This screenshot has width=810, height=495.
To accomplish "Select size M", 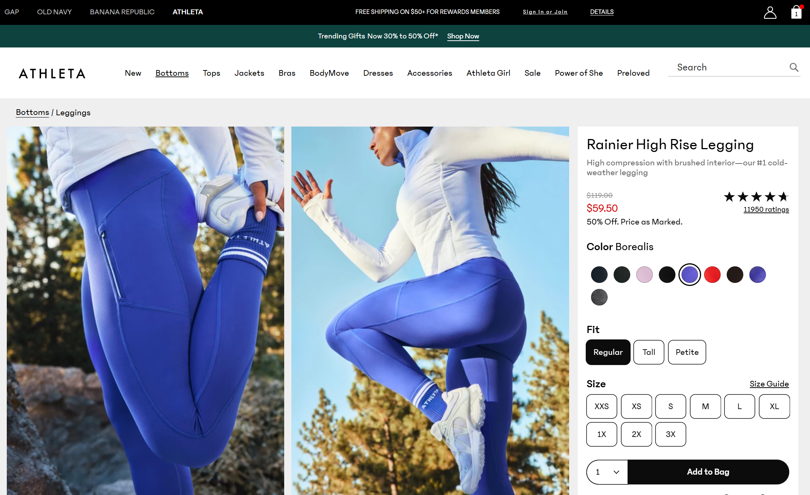I will [705, 406].
